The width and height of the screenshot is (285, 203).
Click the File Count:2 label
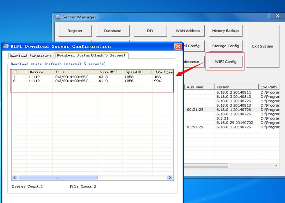point(83,187)
